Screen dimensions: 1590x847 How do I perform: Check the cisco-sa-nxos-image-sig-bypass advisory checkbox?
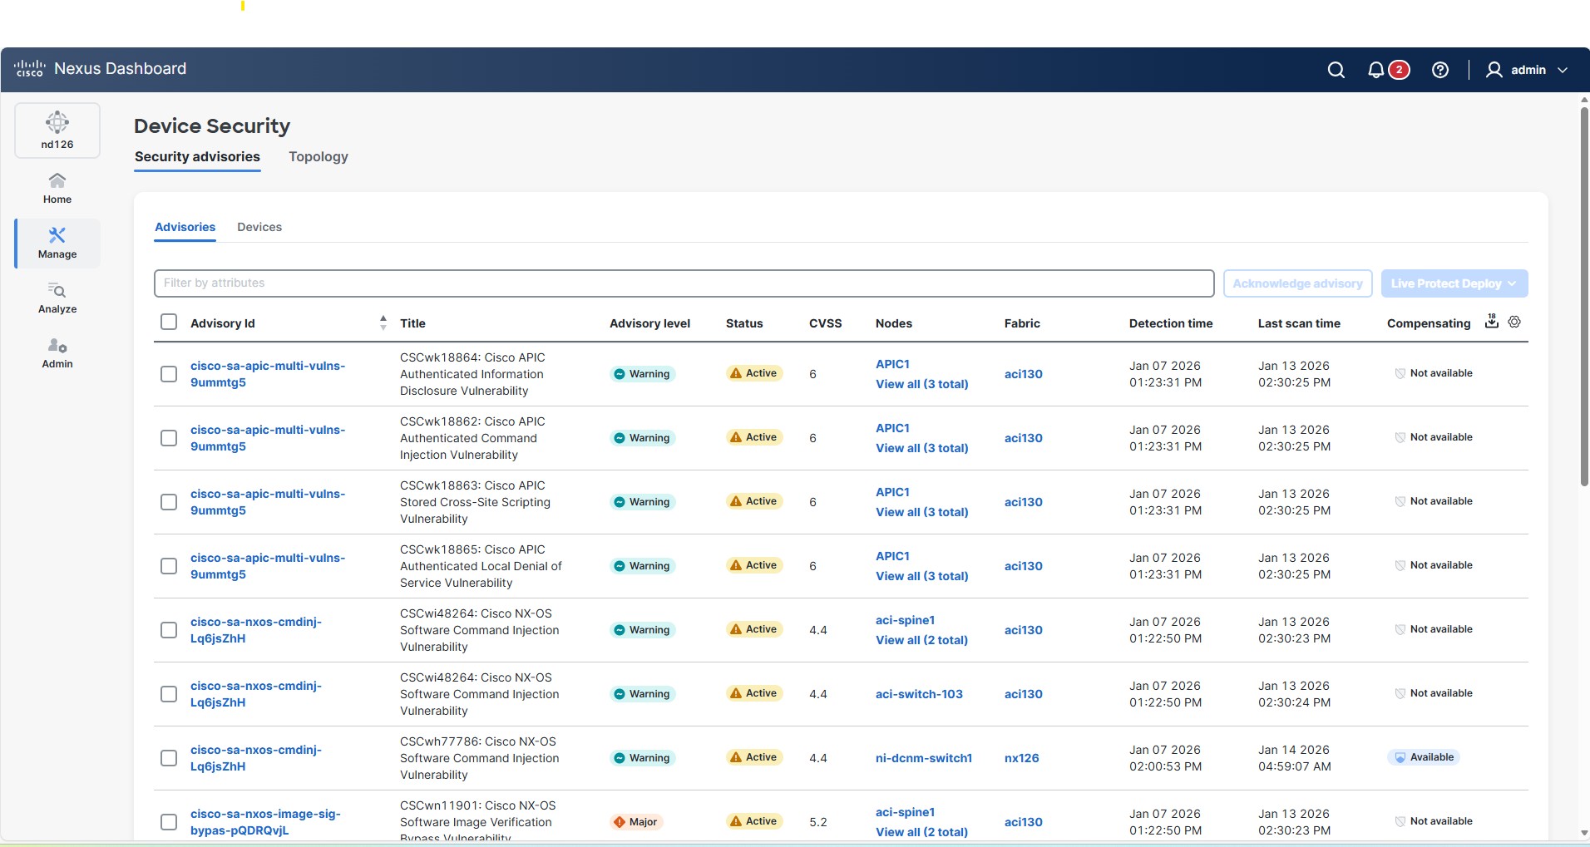[x=169, y=821]
